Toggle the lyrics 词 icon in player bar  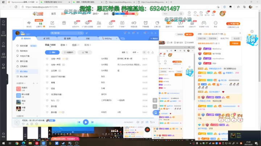click(147, 122)
